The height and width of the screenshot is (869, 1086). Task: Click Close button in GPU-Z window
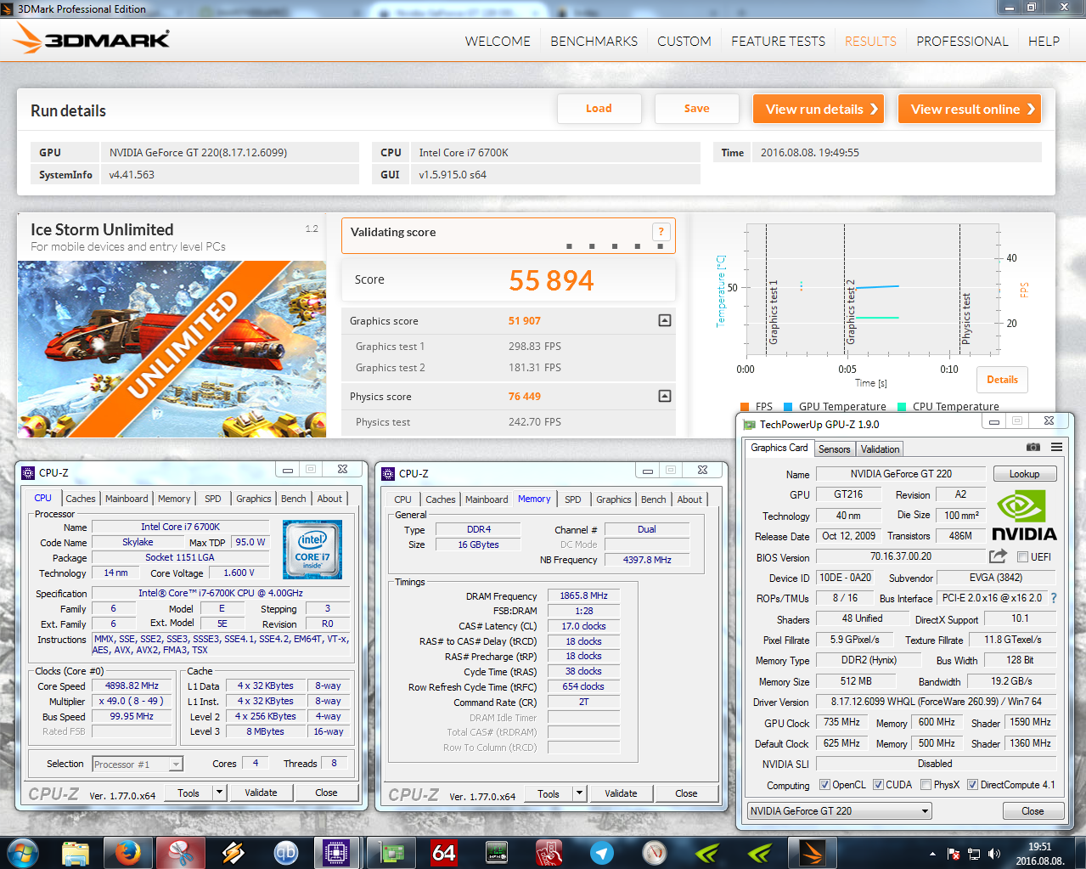click(x=1033, y=811)
